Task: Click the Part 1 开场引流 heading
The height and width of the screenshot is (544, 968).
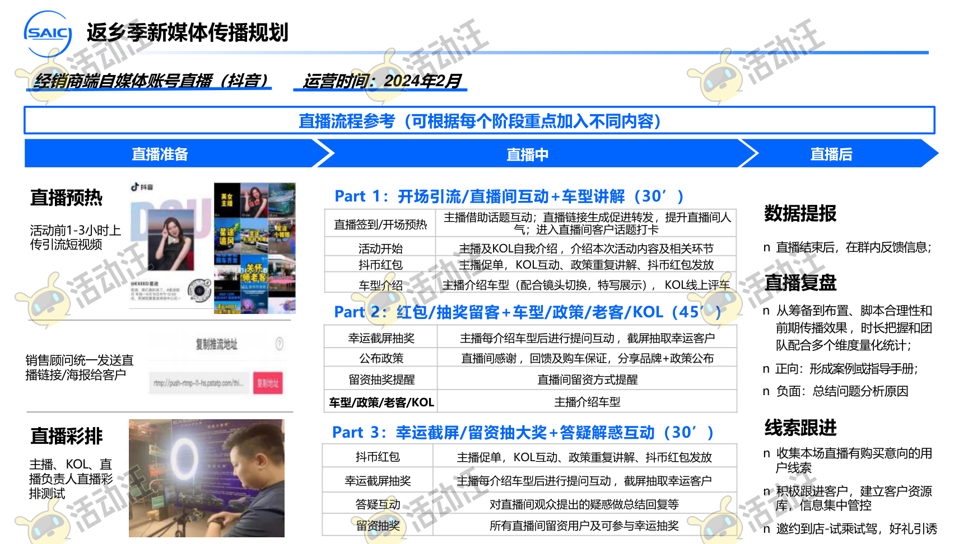Action: click(509, 196)
